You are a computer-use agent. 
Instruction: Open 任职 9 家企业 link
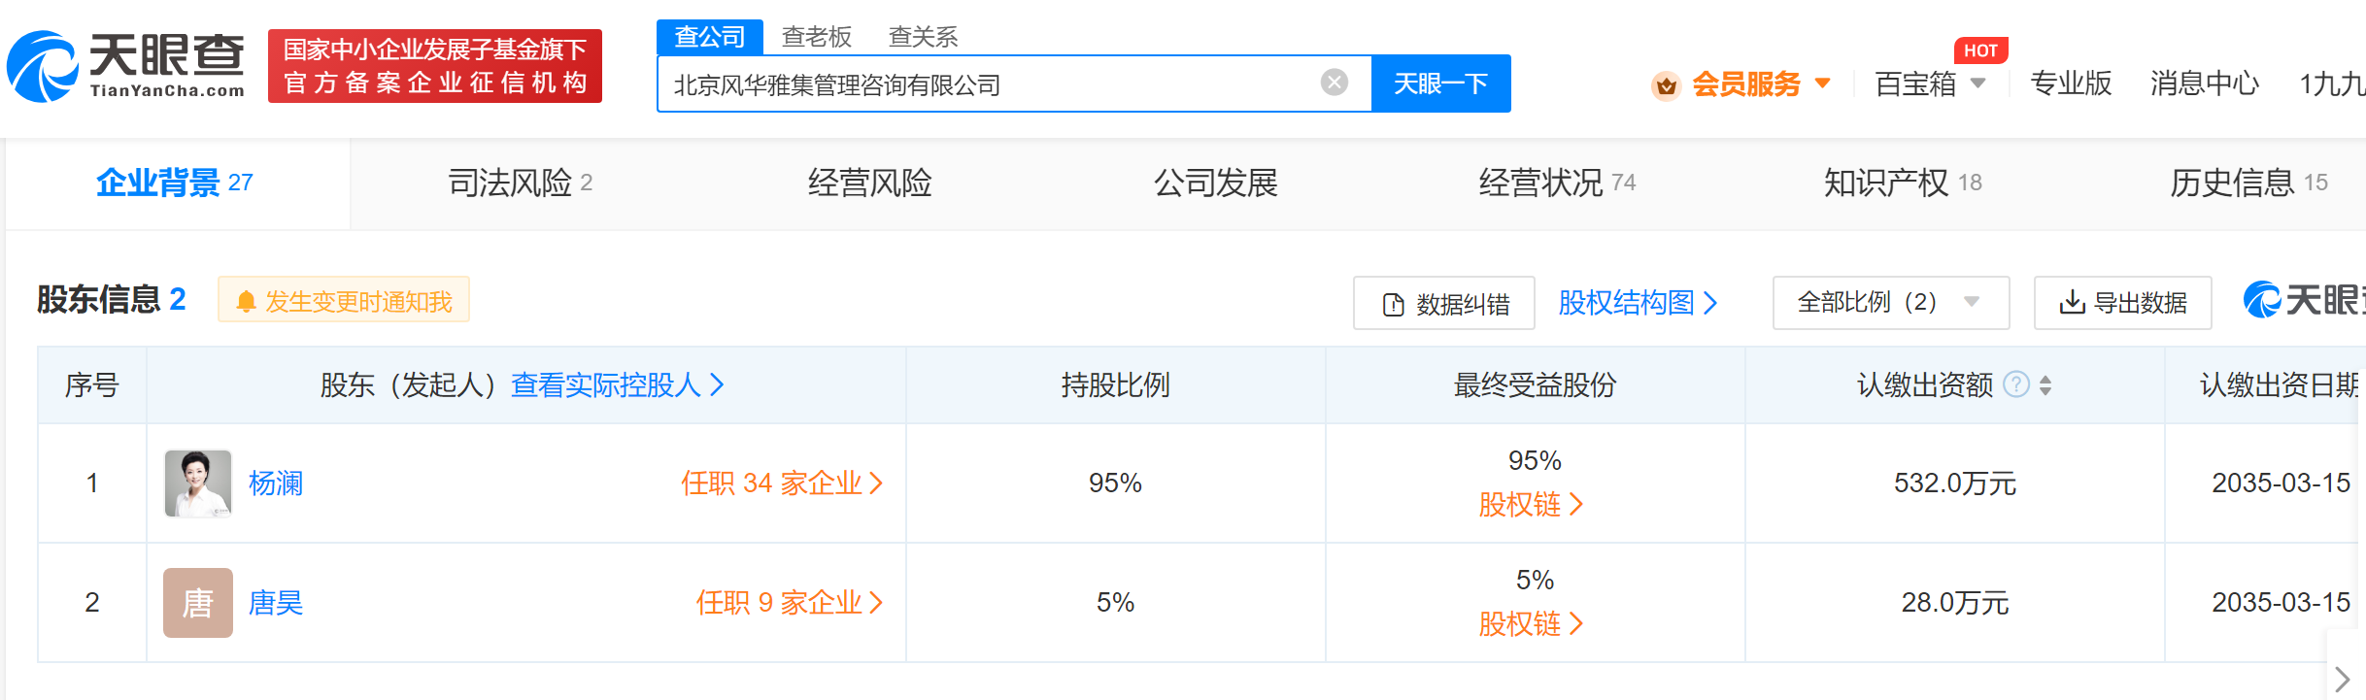tap(790, 603)
